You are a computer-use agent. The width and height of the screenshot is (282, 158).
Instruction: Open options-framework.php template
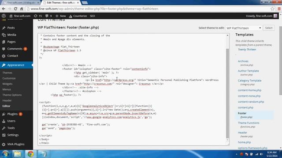point(252,148)
